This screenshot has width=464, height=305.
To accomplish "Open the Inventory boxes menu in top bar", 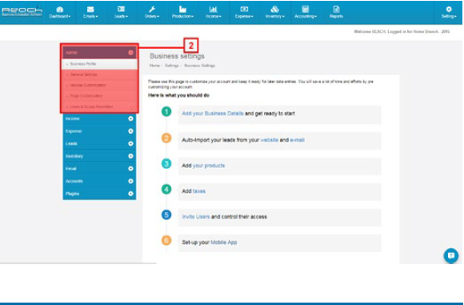I will click(275, 13).
